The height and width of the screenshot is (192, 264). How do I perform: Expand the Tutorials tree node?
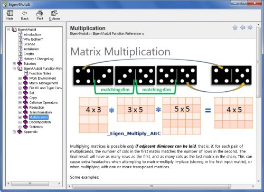14,64
